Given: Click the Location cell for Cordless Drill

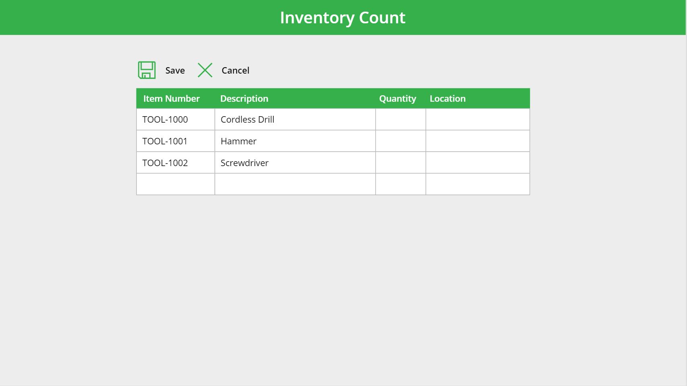Looking at the screenshot, I should (x=477, y=119).
